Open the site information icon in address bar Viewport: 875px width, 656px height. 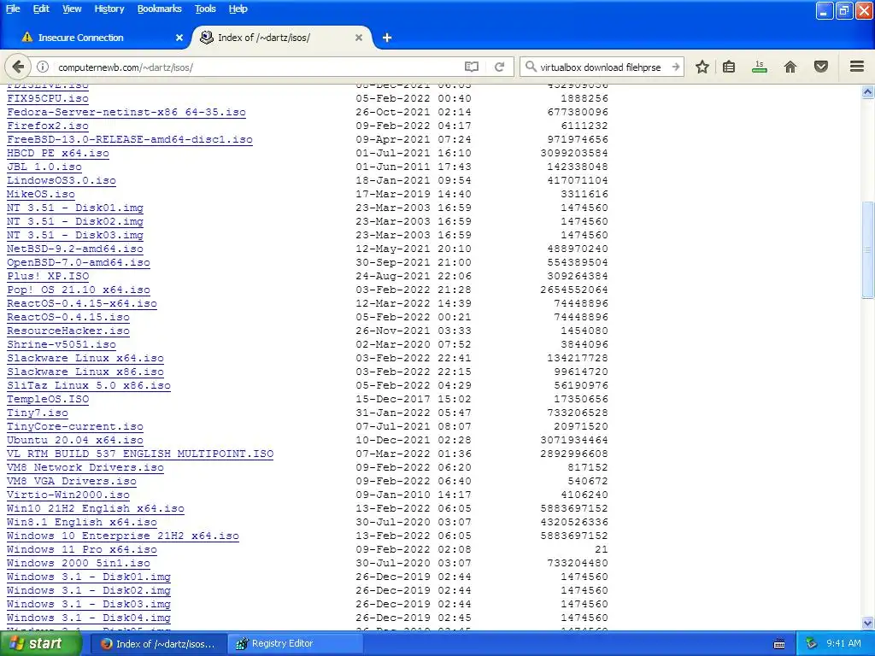click(x=43, y=67)
